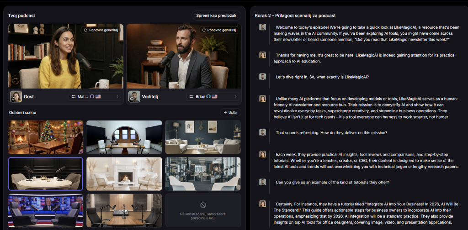Click the voice settings sliders icon for Gost
Image resolution: width=468 pixels, height=230 pixels.
click(x=74, y=97)
